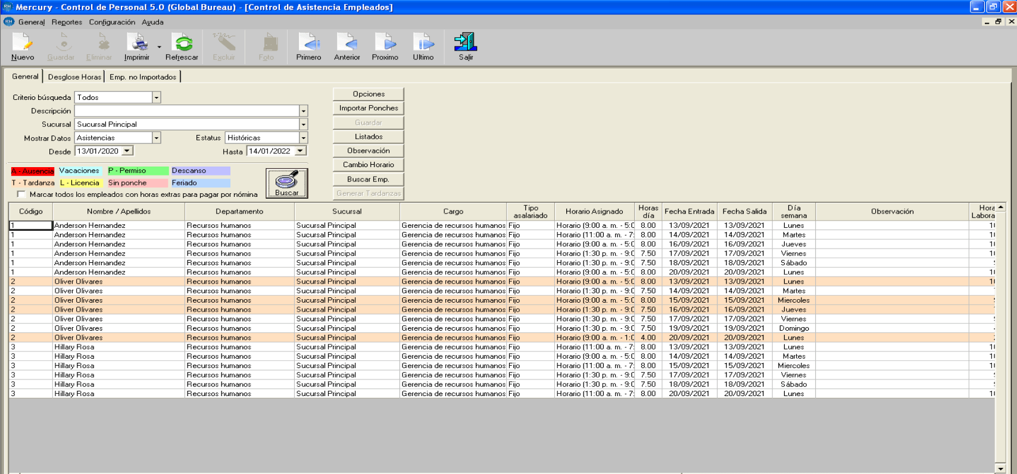
Task: Click the Observación button
Action: 369,150
